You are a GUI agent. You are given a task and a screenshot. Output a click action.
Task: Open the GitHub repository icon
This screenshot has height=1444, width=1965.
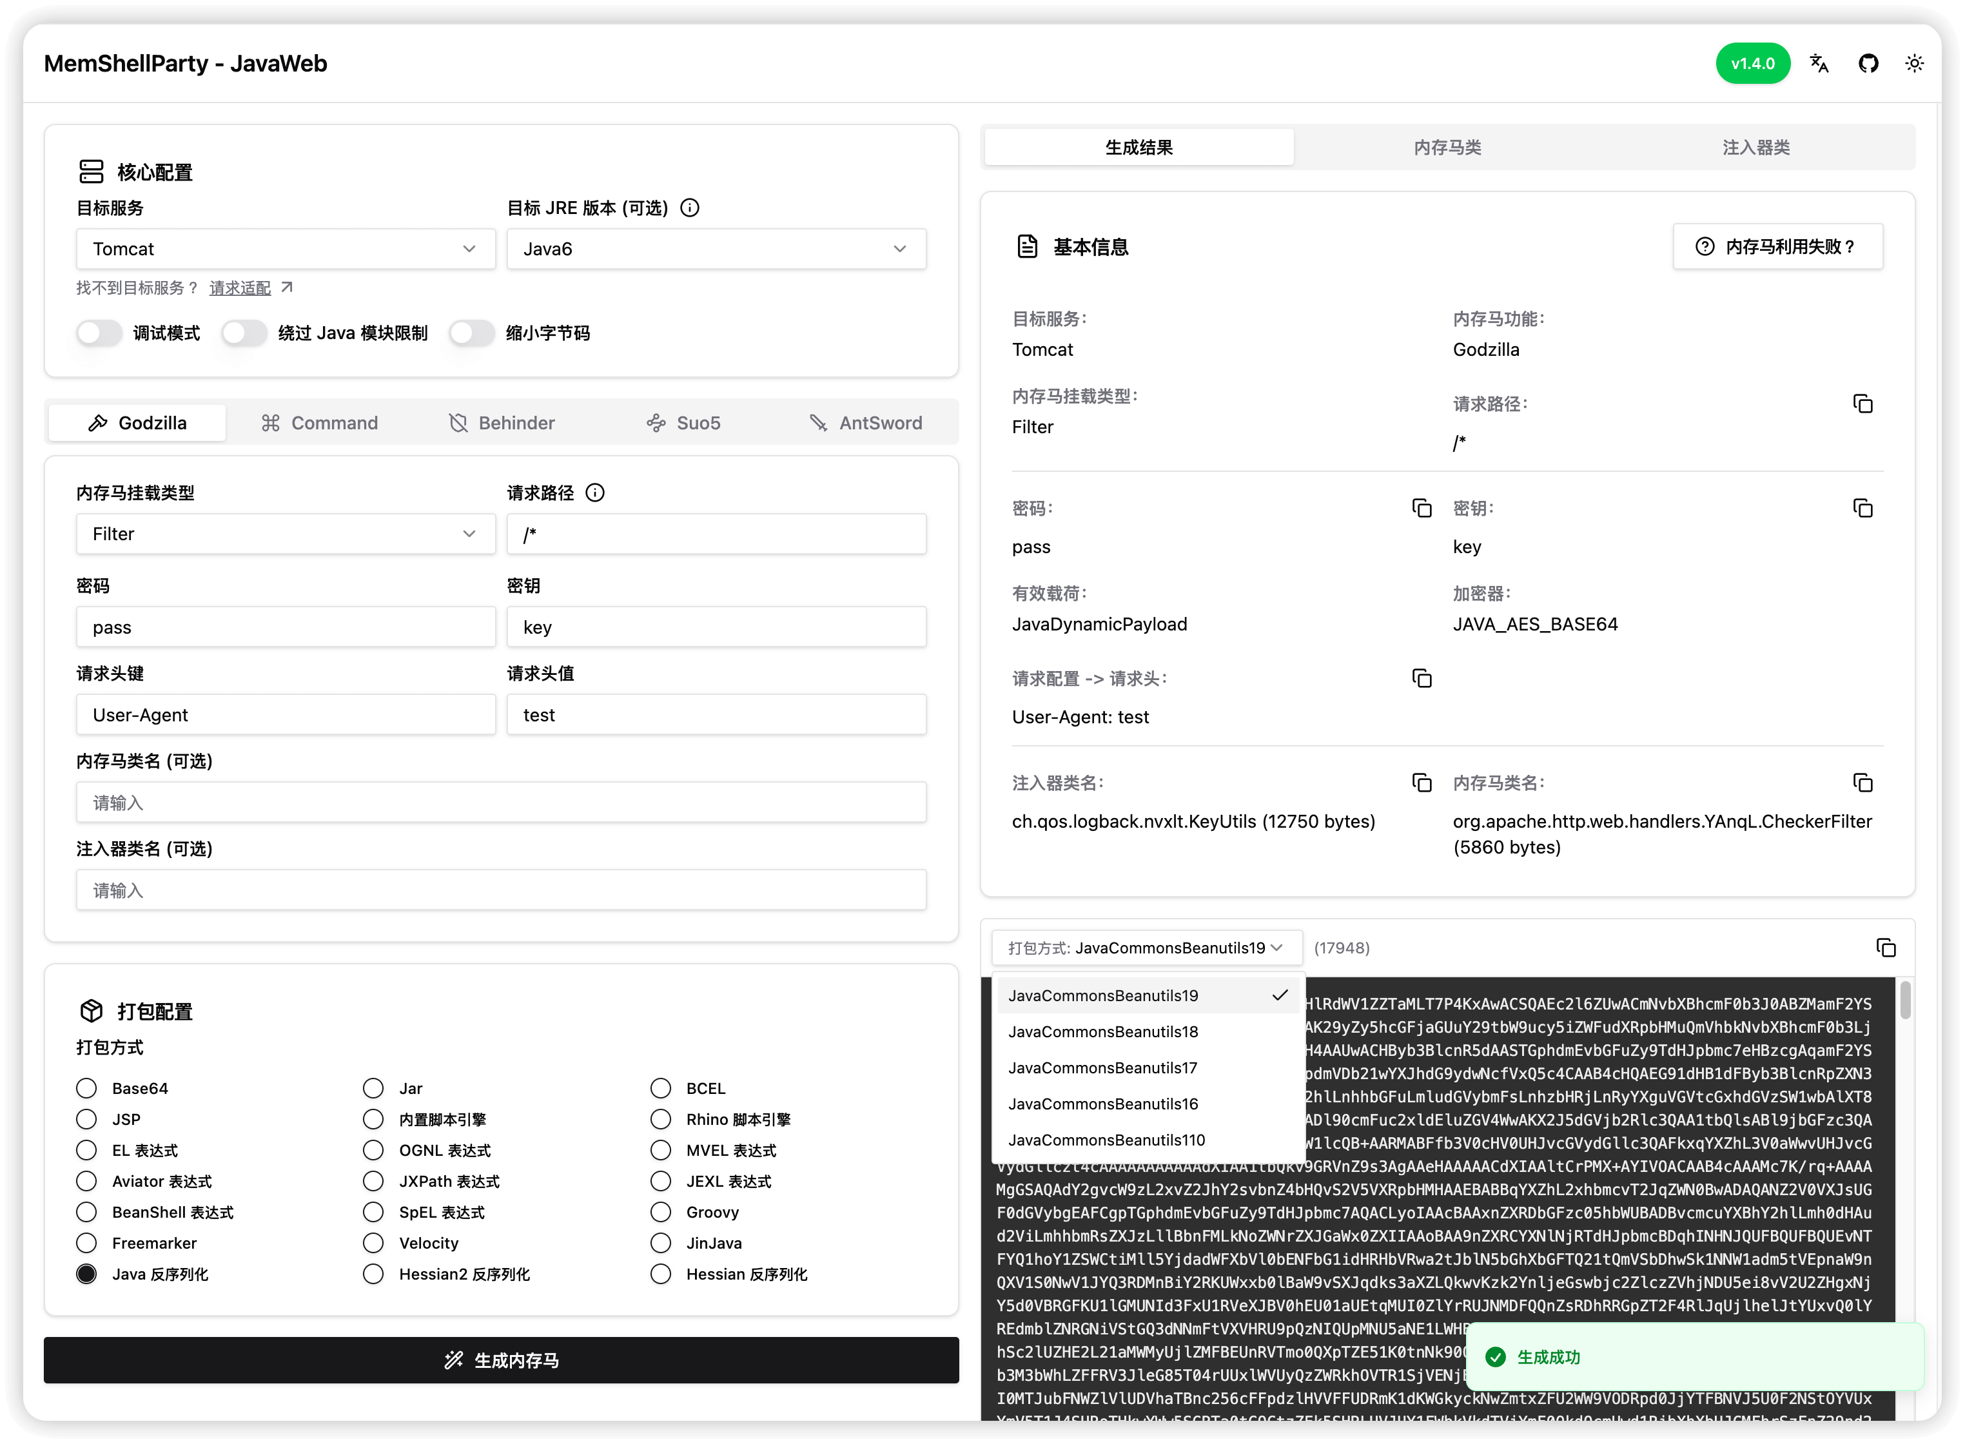pos(1868,64)
